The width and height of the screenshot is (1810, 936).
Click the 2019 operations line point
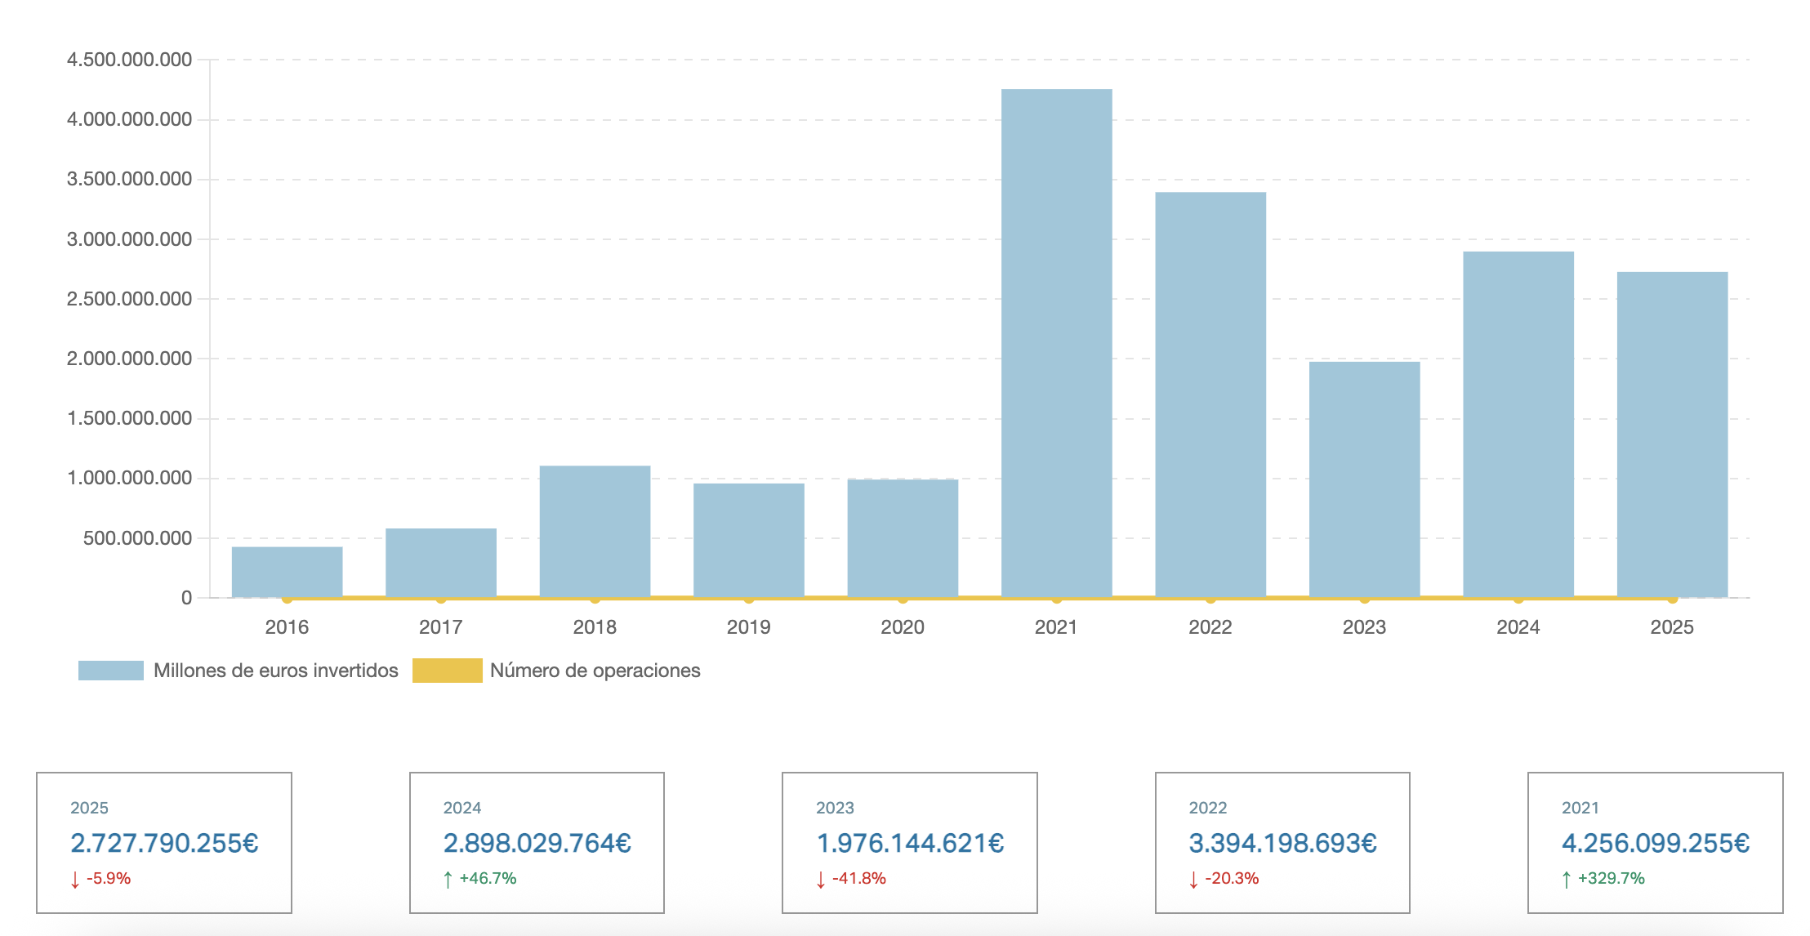click(x=749, y=599)
